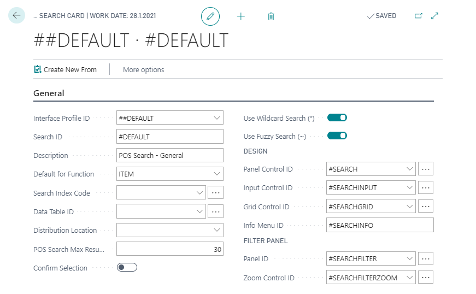The width and height of the screenshot is (476, 294).
Task: Disable Use Wildcard Search toggle
Action: (x=337, y=117)
